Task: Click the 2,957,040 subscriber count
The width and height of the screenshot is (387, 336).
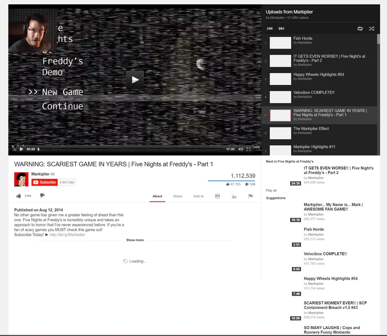Action: coord(67,182)
